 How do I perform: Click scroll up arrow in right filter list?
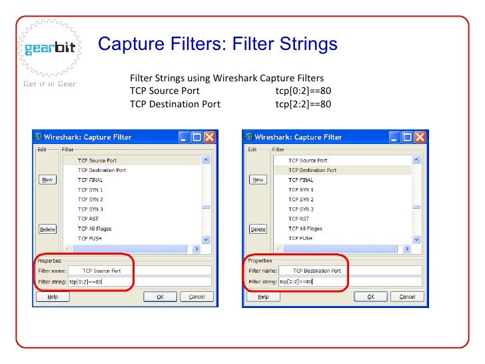coord(416,160)
